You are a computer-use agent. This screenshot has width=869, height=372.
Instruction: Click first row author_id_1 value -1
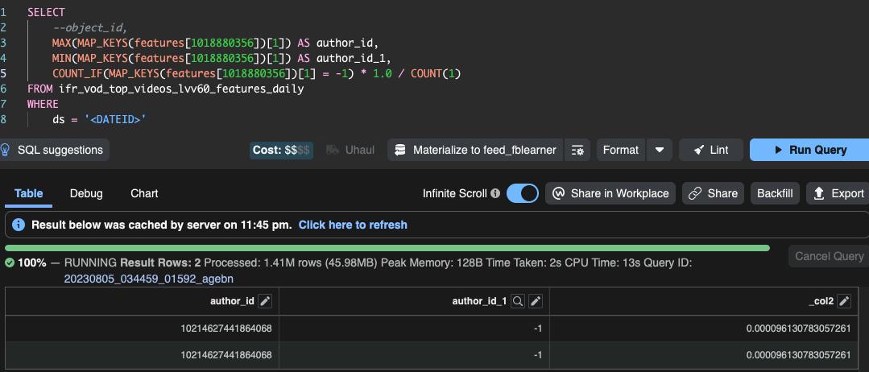pyautogui.click(x=537, y=329)
